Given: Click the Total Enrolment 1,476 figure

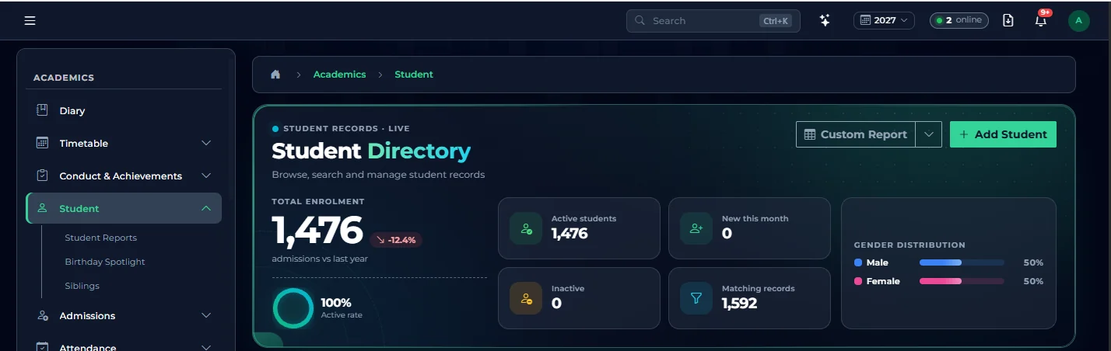Looking at the screenshot, I should pyautogui.click(x=317, y=230).
